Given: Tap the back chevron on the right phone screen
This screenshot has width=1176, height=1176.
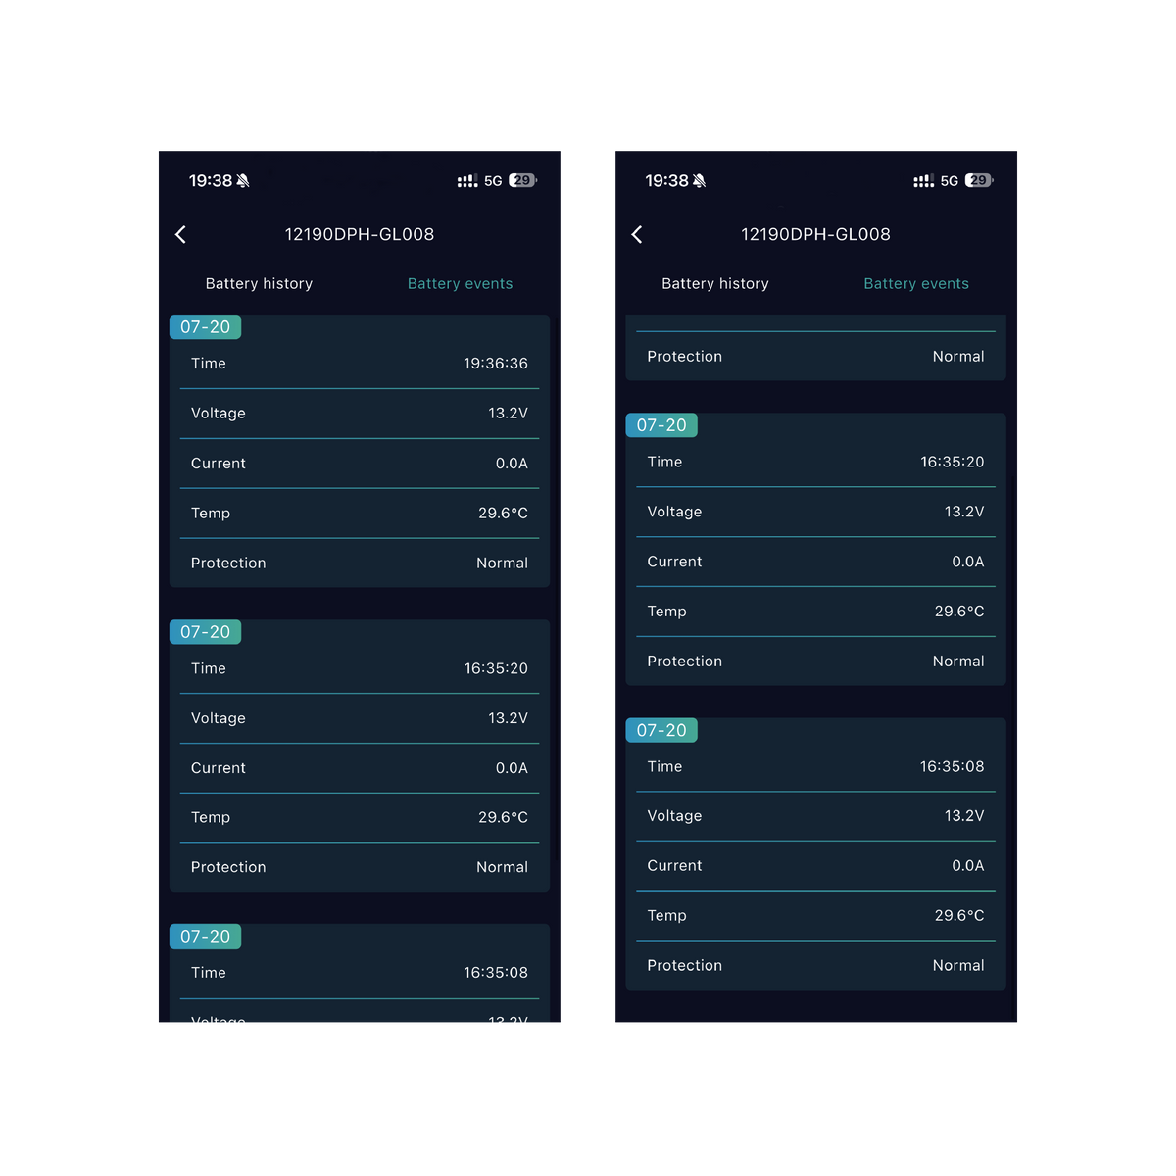Looking at the screenshot, I should tap(637, 234).
